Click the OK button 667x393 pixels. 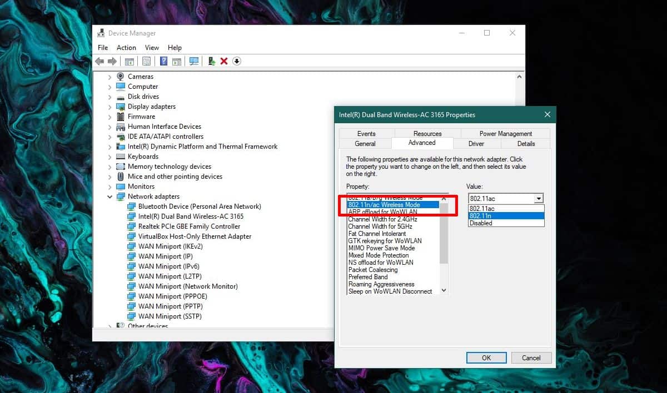coord(486,357)
